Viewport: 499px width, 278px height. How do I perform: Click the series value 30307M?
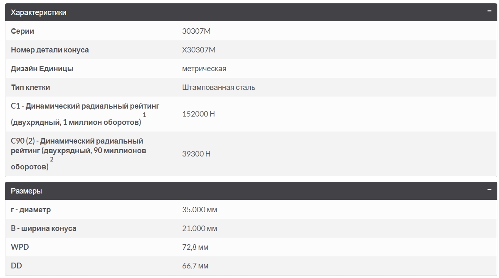(x=196, y=31)
